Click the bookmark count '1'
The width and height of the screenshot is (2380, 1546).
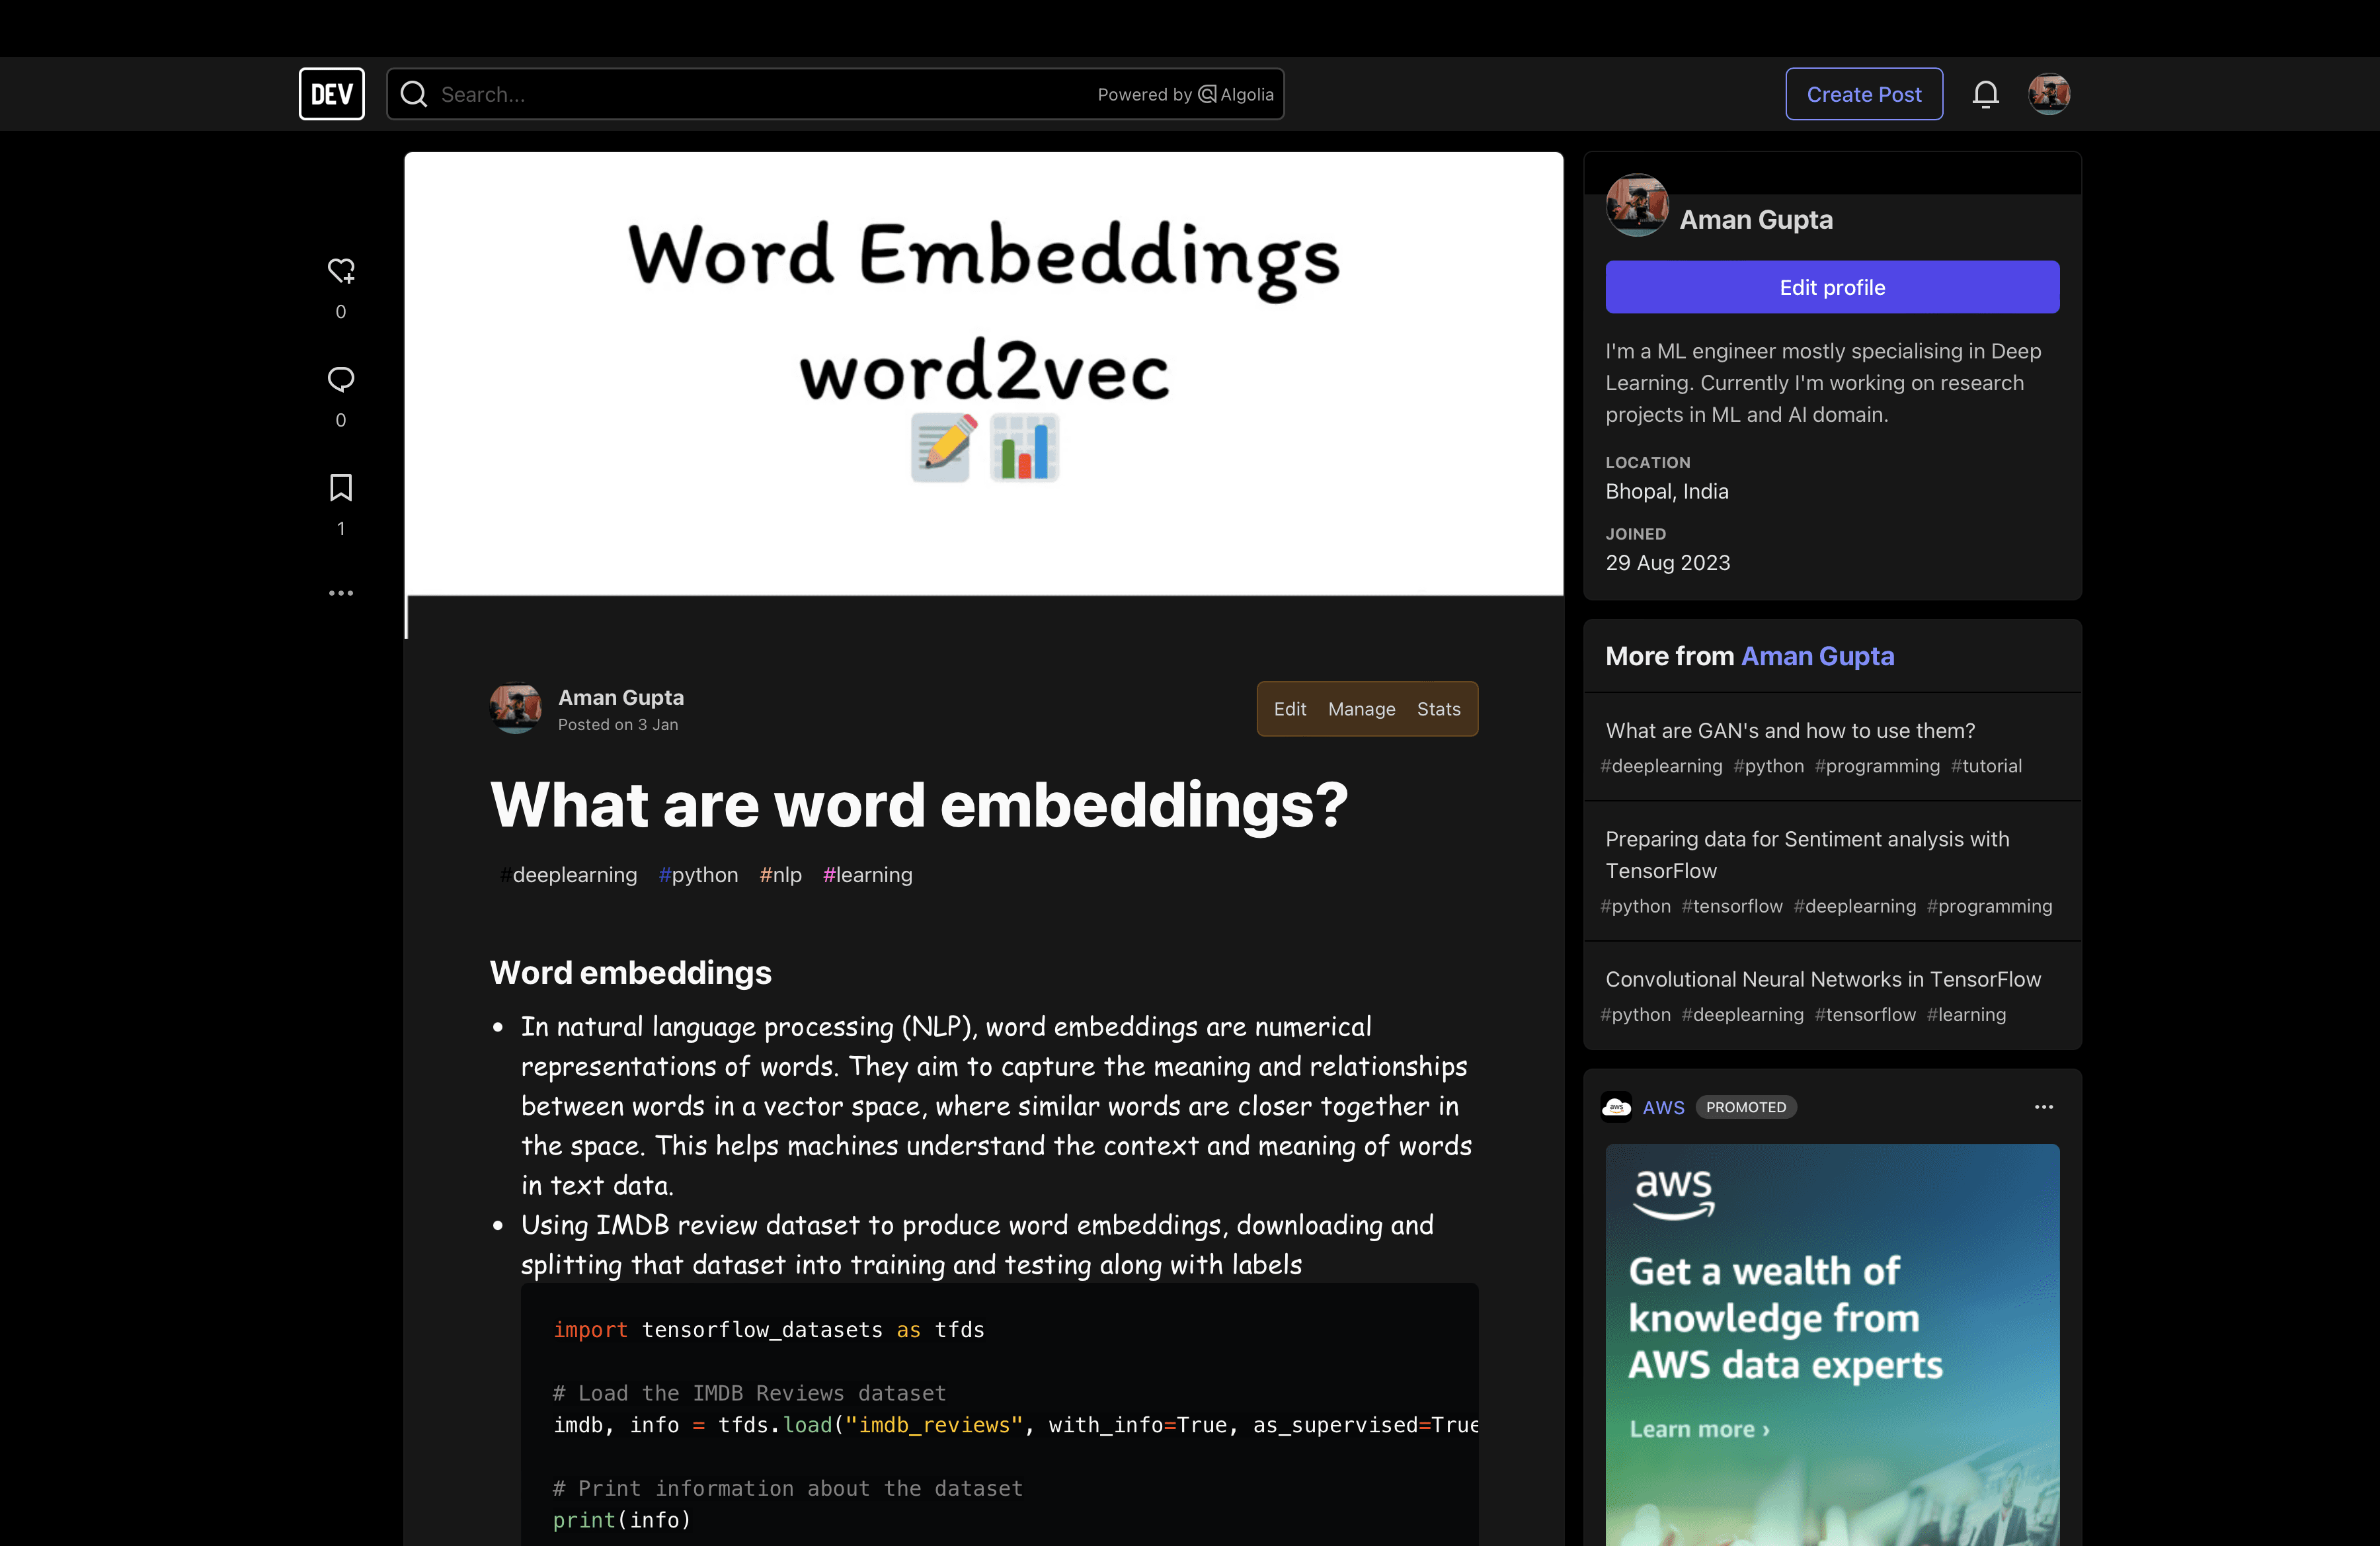tap(341, 529)
